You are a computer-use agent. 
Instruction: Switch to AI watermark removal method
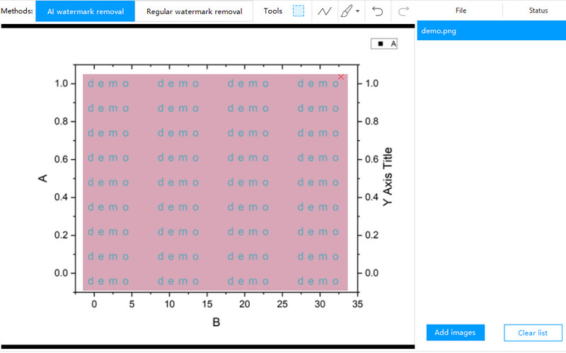[x=85, y=11]
